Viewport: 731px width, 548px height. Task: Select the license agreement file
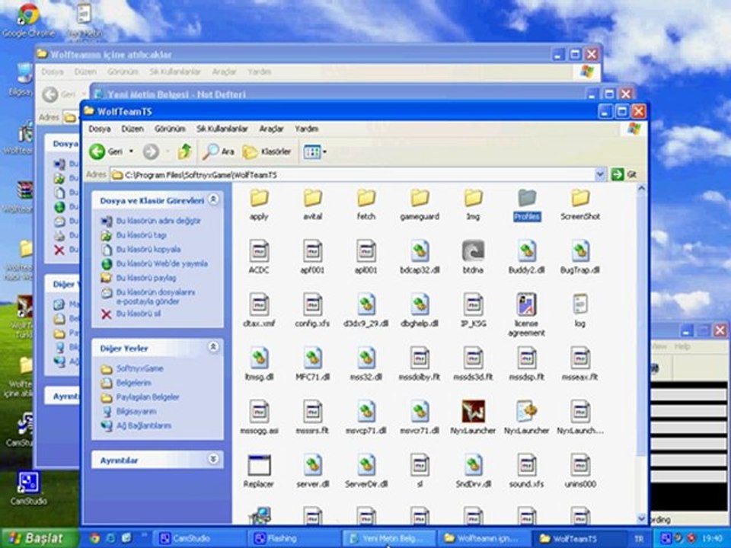pyautogui.click(x=527, y=314)
